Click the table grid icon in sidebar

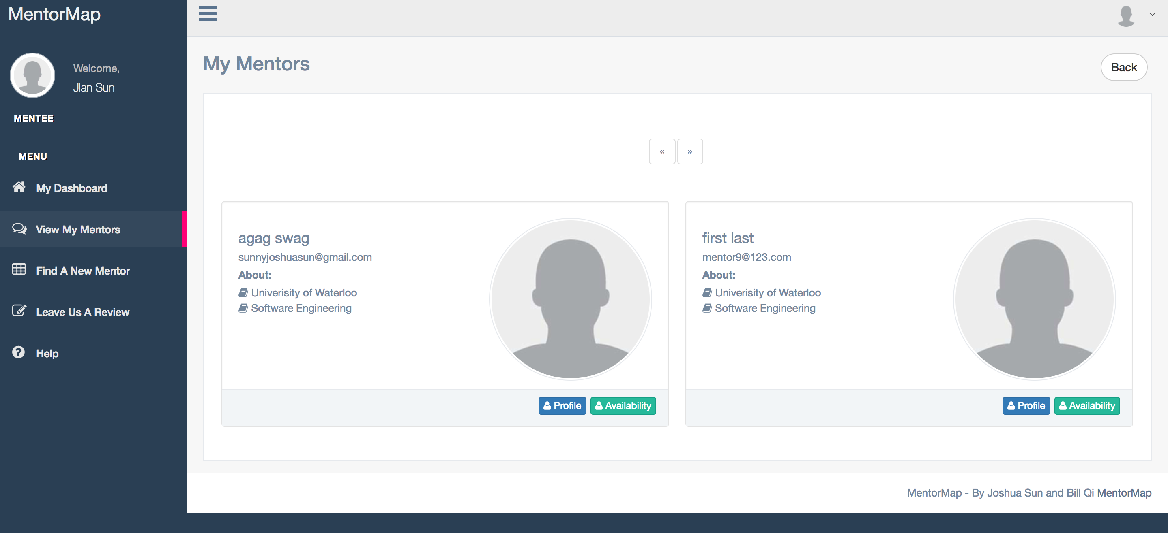[19, 269]
